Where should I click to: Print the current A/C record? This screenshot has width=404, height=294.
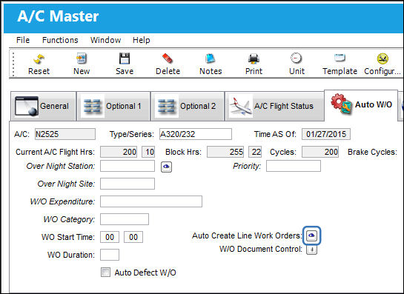pos(254,64)
